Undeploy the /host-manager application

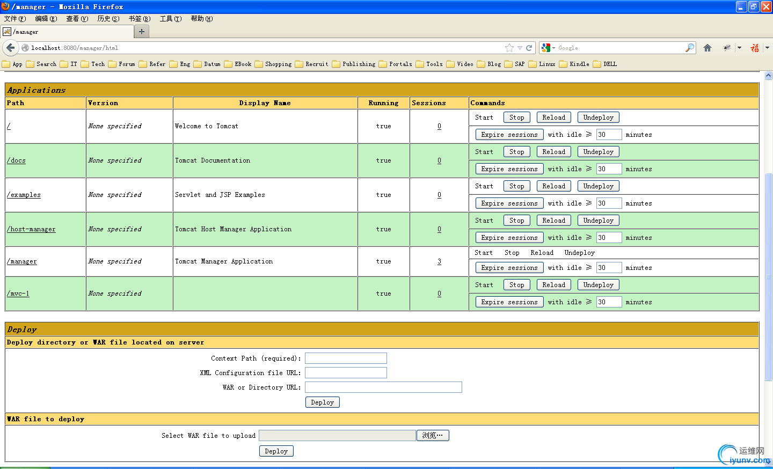[598, 221]
